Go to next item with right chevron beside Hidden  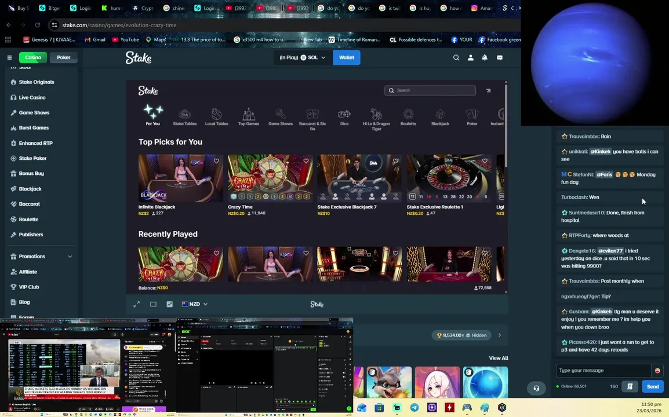point(500,335)
